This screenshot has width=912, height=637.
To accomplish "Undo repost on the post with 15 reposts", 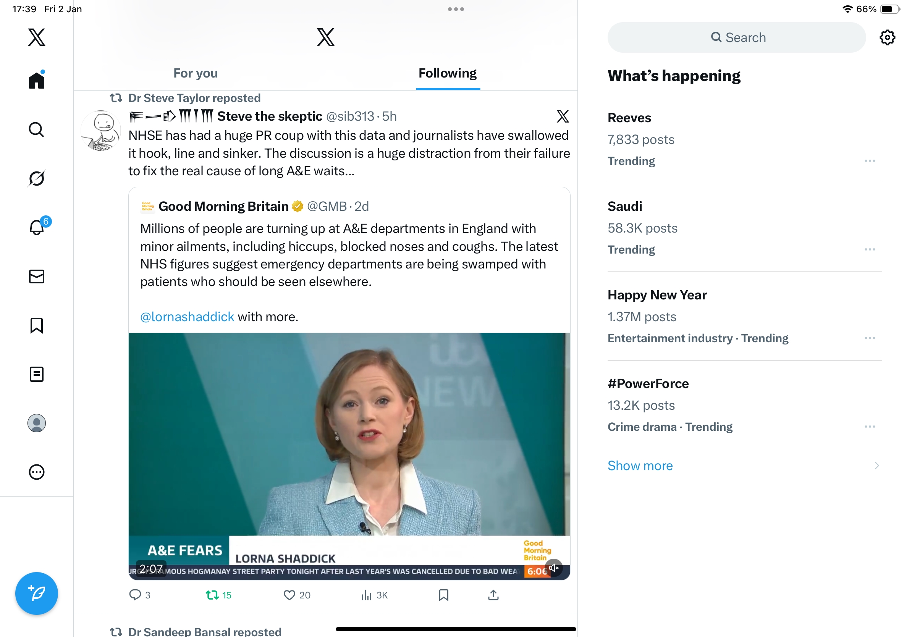I will point(212,595).
